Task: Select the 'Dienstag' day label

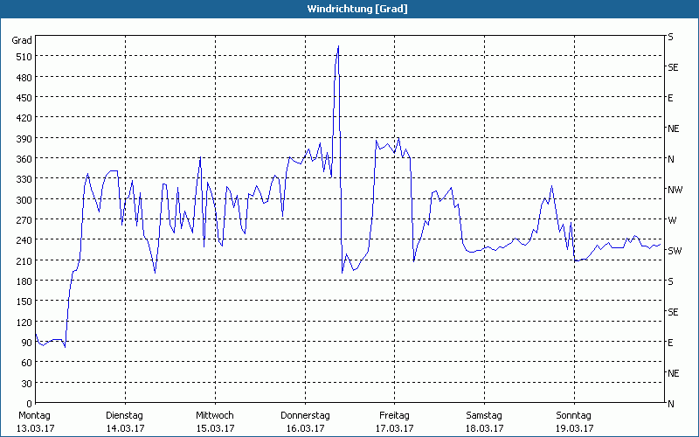Action: coord(124,416)
